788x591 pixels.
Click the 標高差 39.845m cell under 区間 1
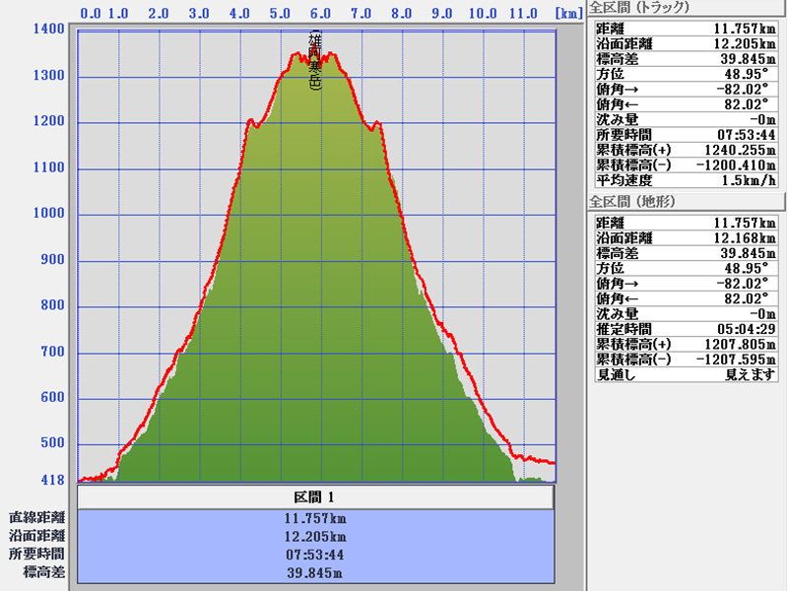(x=315, y=572)
